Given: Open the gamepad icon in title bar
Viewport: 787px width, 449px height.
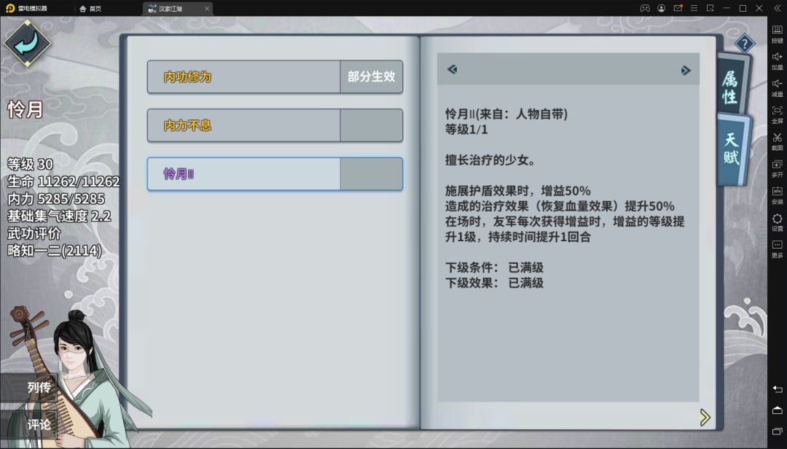Looking at the screenshot, I should (x=645, y=8).
